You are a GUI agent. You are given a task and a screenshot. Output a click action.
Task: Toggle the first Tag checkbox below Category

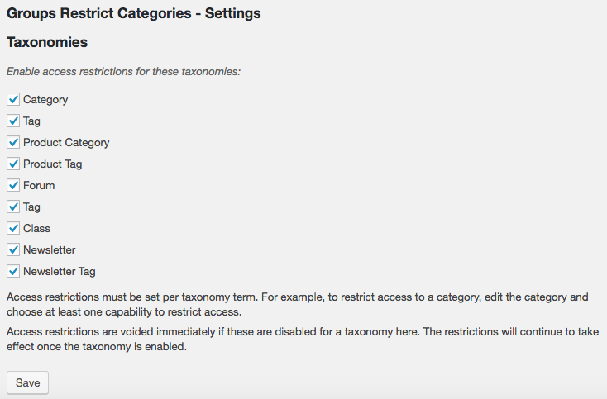click(13, 121)
